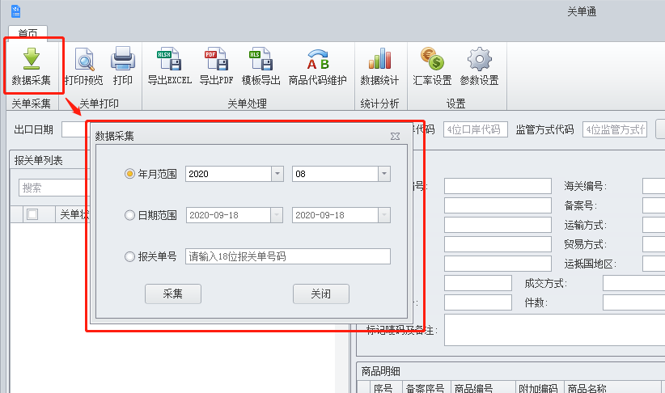Click the 贸易方式 label
This screenshot has width=665, height=393.
tap(585, 244)
